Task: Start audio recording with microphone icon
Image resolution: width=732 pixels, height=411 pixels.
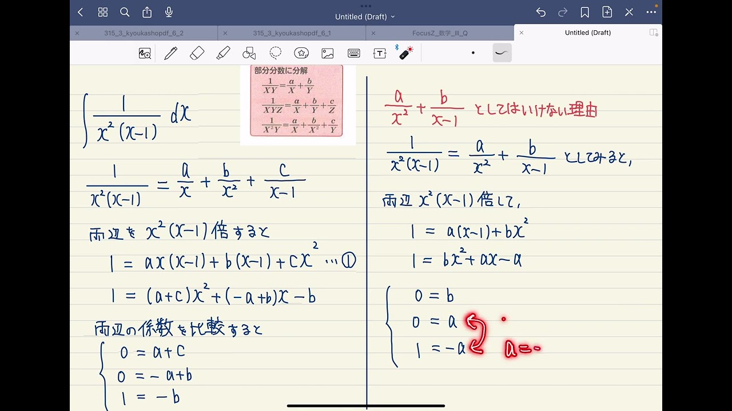Action: pyautogui.click(x=169, y=12)
